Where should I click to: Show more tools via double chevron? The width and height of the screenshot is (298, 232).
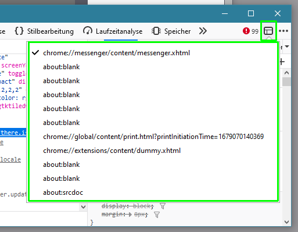click(x=203, y=31)
